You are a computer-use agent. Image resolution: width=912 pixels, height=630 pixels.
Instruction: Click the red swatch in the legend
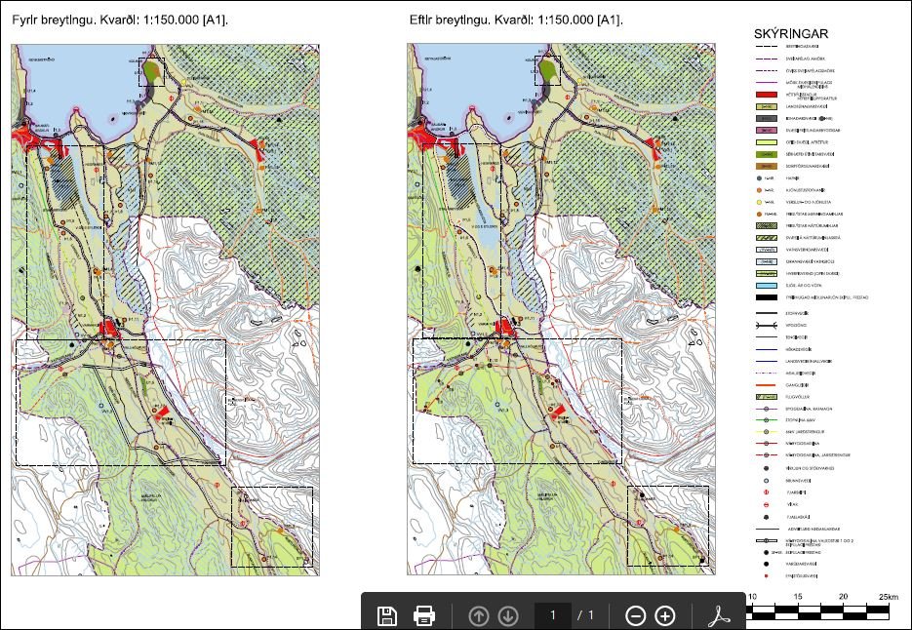(767, 95)
